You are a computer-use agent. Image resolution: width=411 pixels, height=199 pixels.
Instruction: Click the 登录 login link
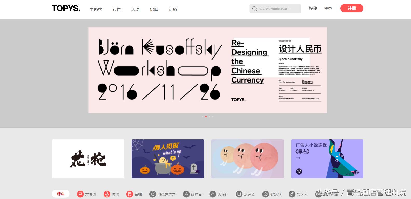(x=328, y=9)
